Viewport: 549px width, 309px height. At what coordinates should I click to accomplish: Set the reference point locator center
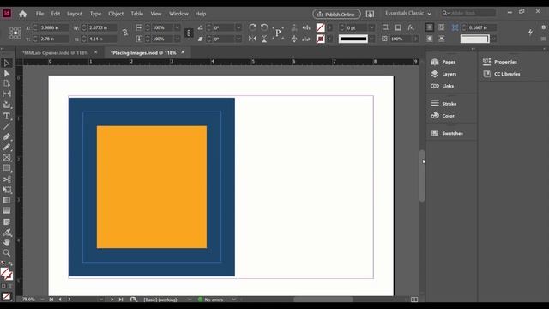click(x=15, y=33)
